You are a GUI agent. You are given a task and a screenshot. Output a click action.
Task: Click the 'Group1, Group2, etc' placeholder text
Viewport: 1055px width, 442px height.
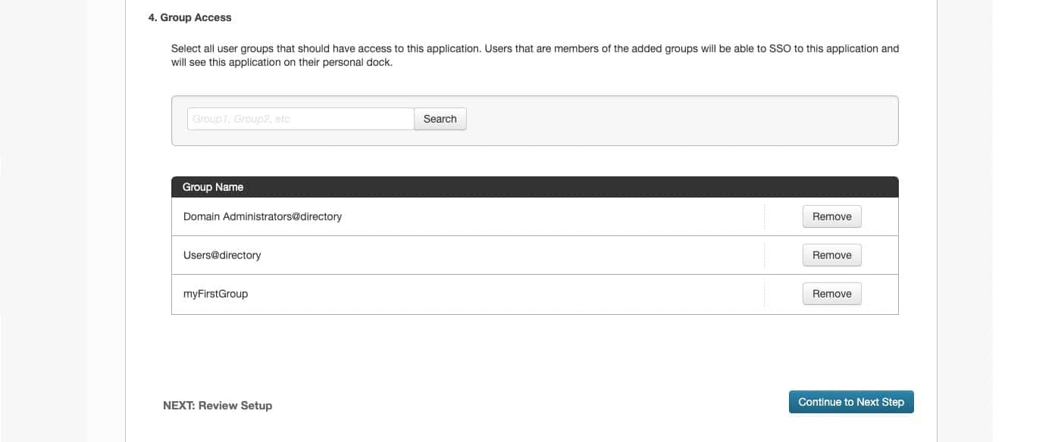point(241,119)
